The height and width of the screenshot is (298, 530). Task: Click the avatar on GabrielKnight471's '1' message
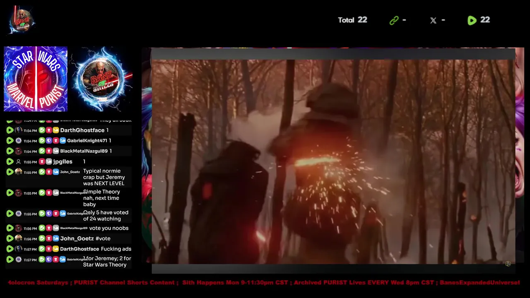19,141
